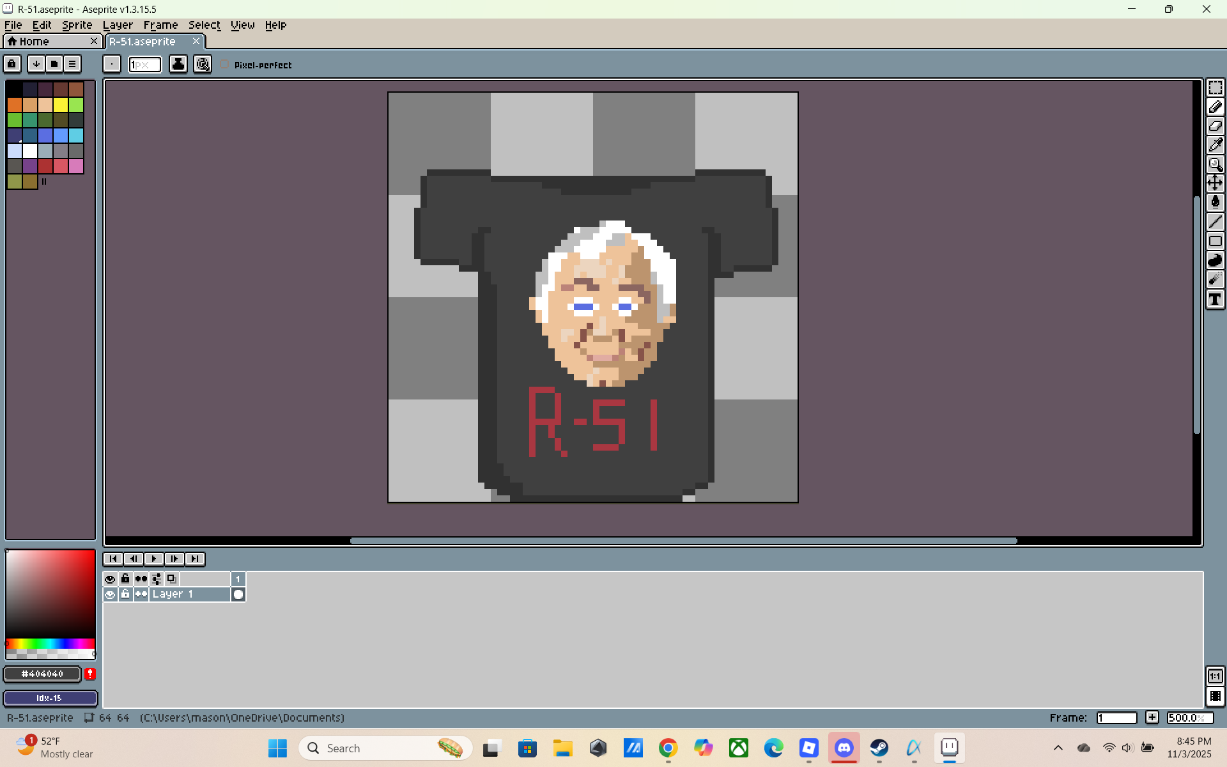Enable the Pixel-perfect checkbox
Image resolution: width=1227 pixels, height=767 pixels.
click(225, 65)
